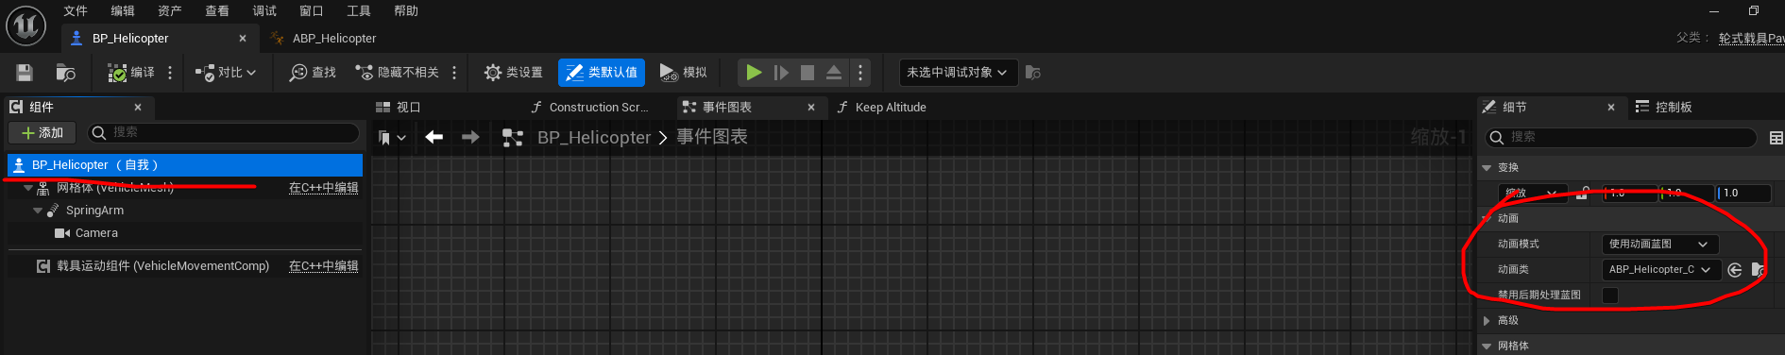Click the frame skip playback icon
This screenshot has width=1785, height=355.
pyautogui.click(x=781, y=73)
